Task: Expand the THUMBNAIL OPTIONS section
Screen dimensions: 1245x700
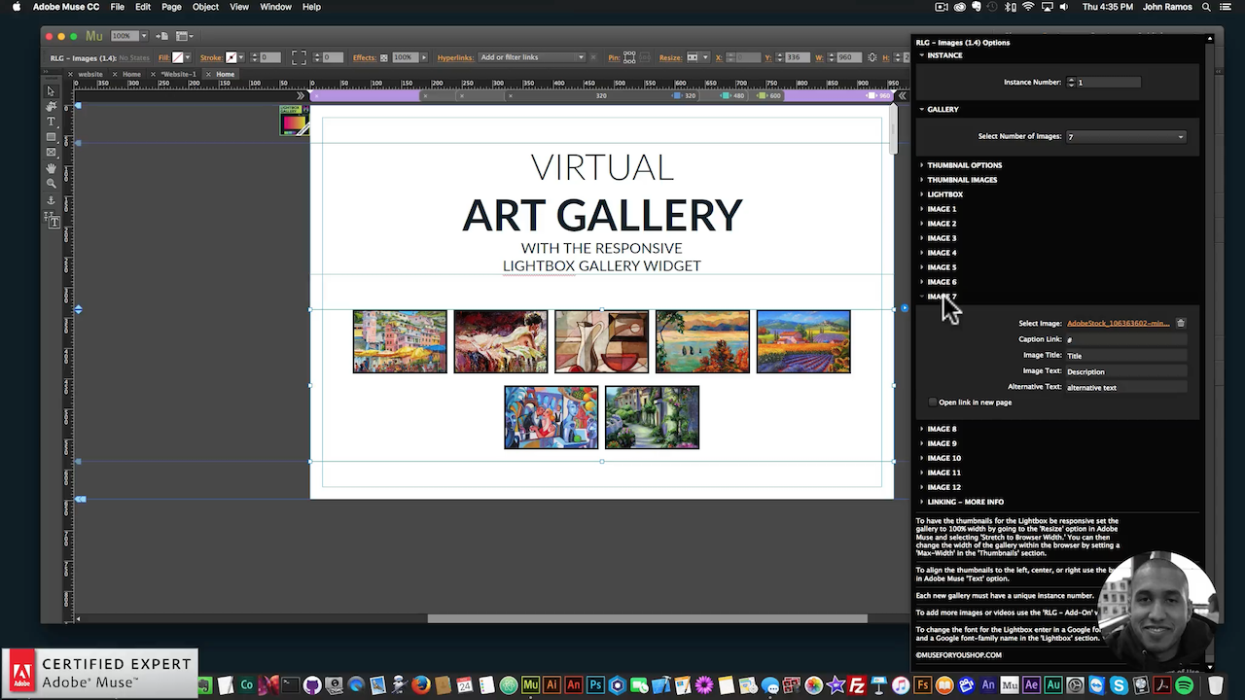Action: coord(964,165)
